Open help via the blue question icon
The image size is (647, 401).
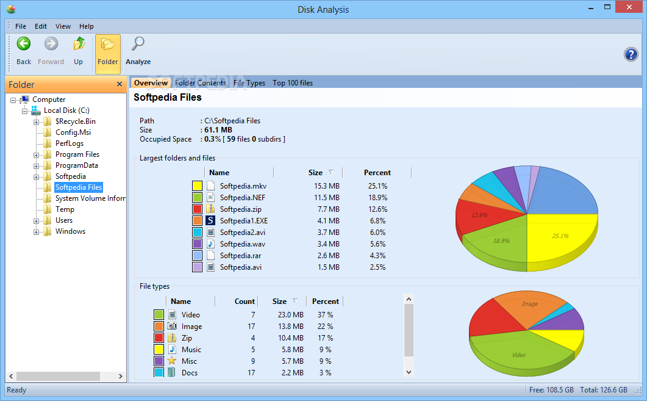pos(631,54)
